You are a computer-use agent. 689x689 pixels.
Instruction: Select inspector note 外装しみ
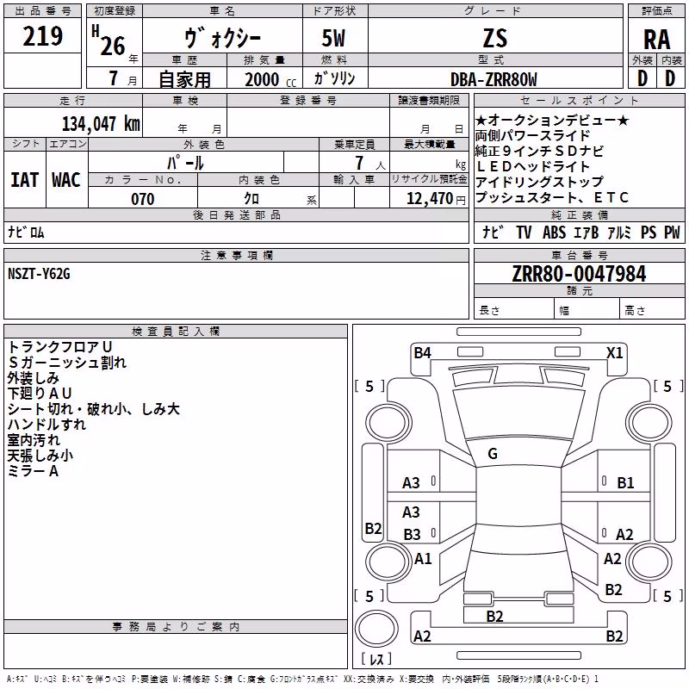coord(33,378)
